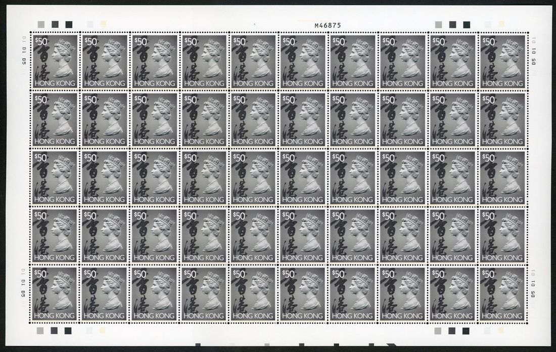Image resolution: width=556 pixels, height=352 pixels.
Task: Pick the black swatch in bottom-right margin
Action: click(467, 330)
